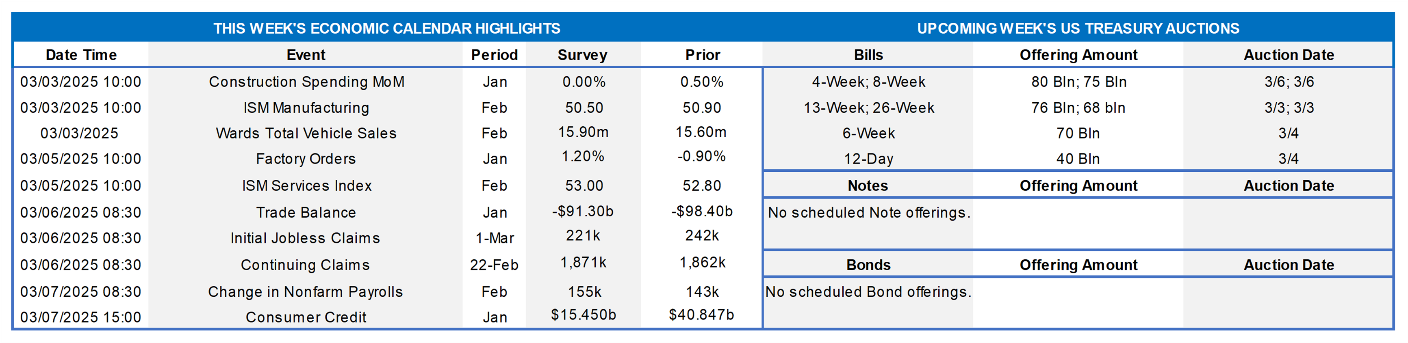
Task: Click the Bonds section header
Action: tap(868, 265)
